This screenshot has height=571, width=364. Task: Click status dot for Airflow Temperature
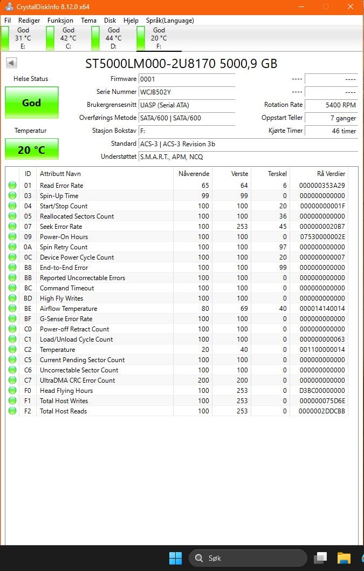tap(13, 309)
